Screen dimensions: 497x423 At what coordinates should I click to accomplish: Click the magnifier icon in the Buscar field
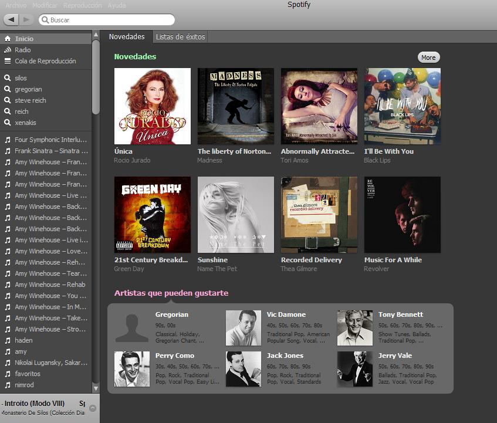click(x=45, y=19)
